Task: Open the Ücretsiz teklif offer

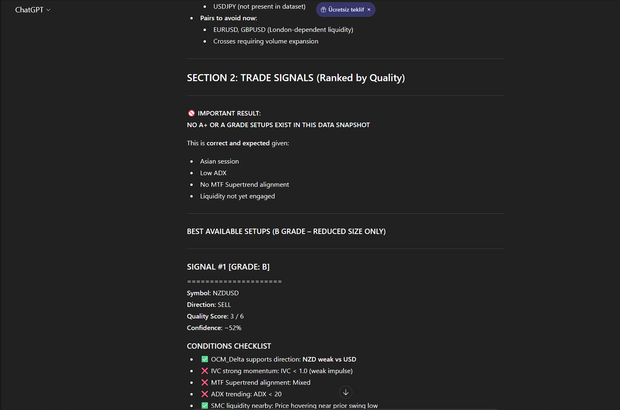Action: 346,10
